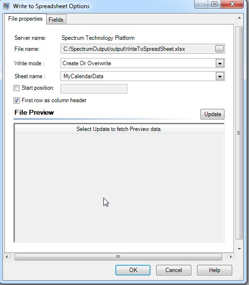Click horizontal scrollbar right arrow

(231, 257)
